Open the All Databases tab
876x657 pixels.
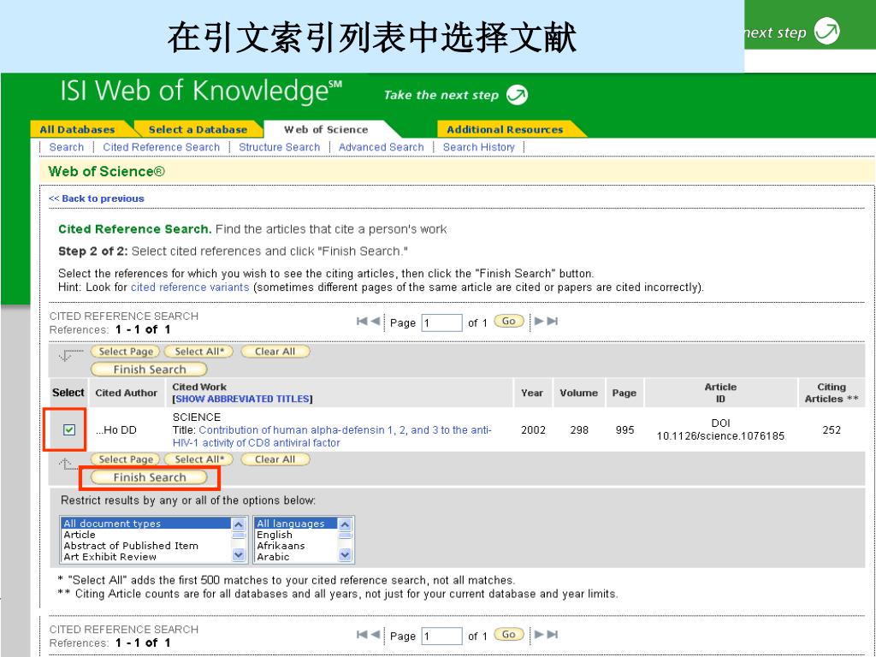pos(77,130)
